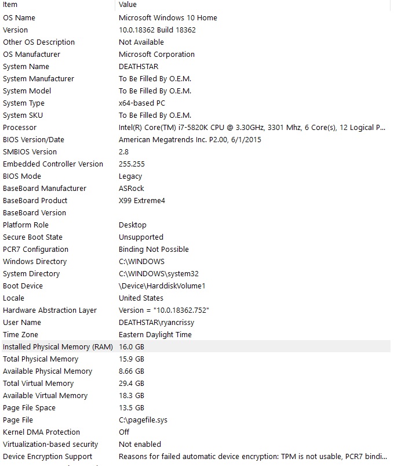
Task: Select the SMBIOS Version row
Action: [x=196, y=152]
